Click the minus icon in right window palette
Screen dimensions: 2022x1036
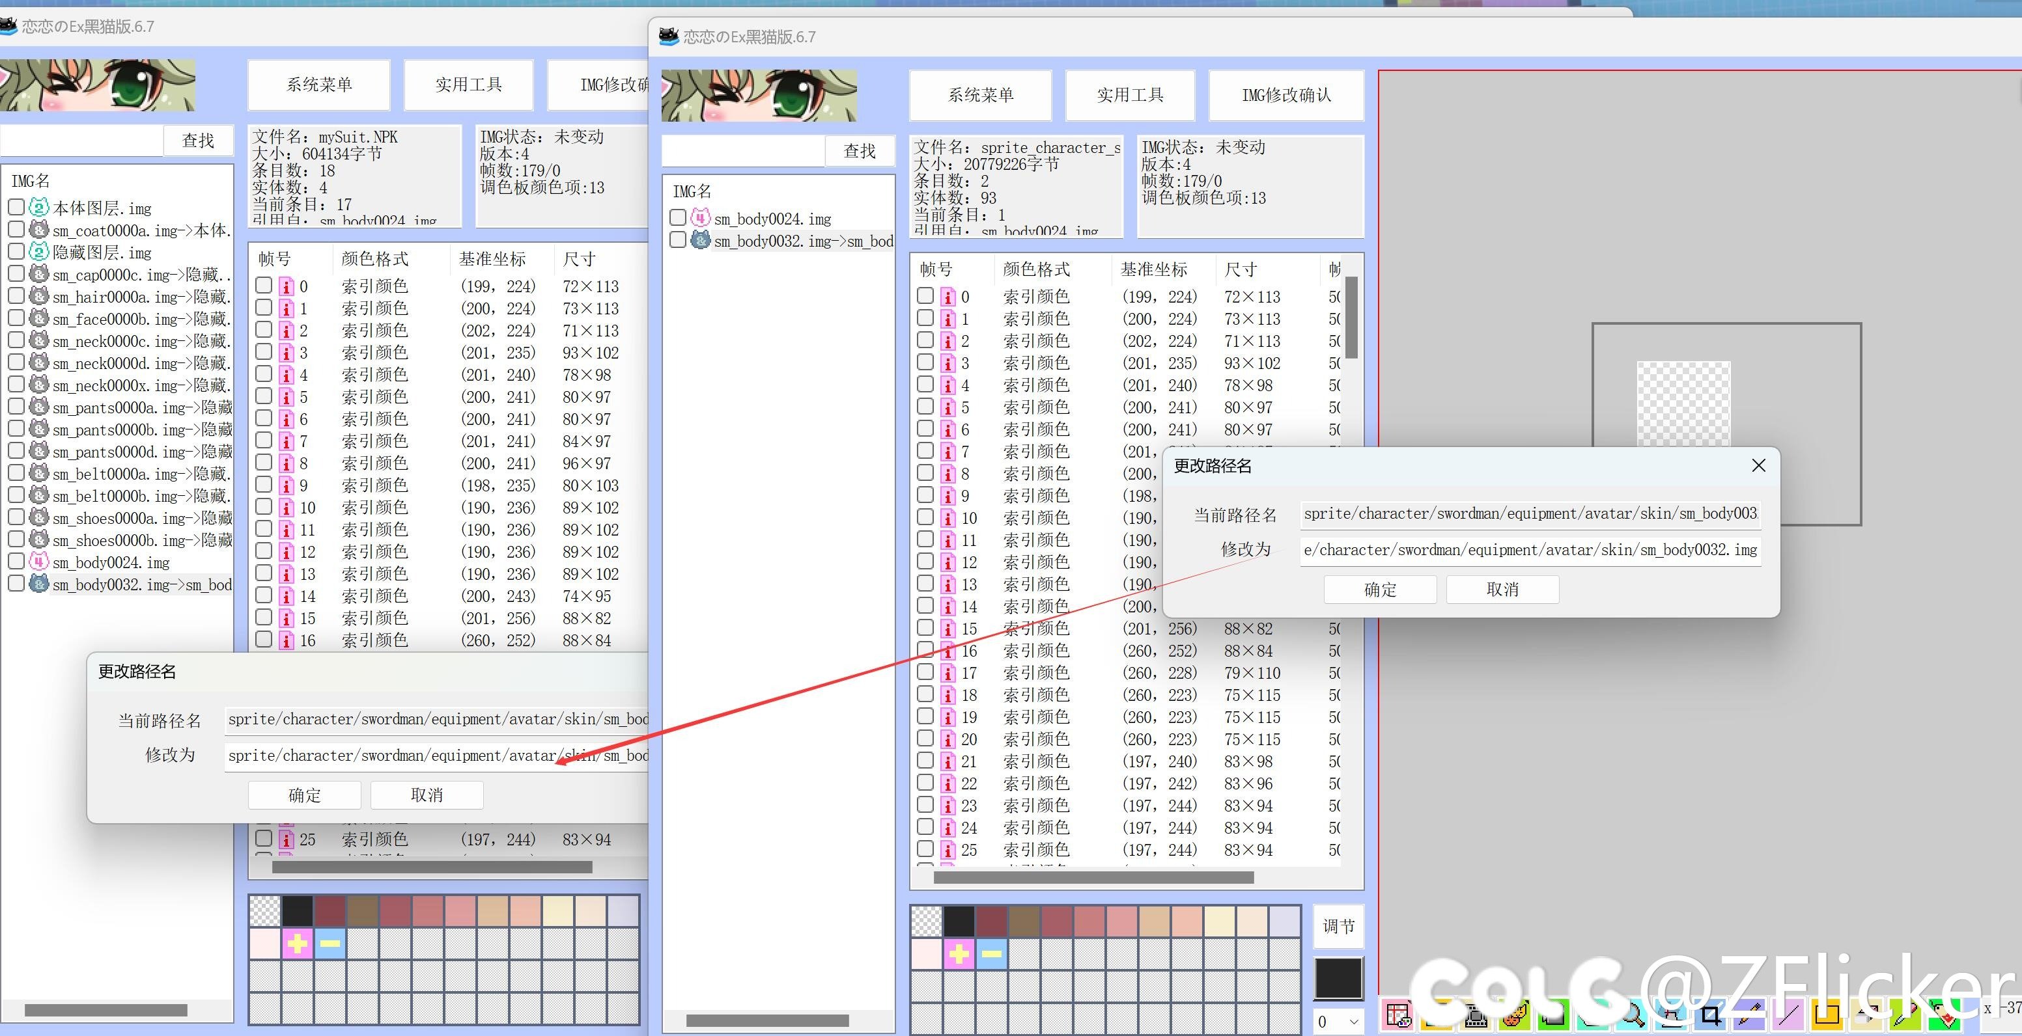click(x=991, y=955)
